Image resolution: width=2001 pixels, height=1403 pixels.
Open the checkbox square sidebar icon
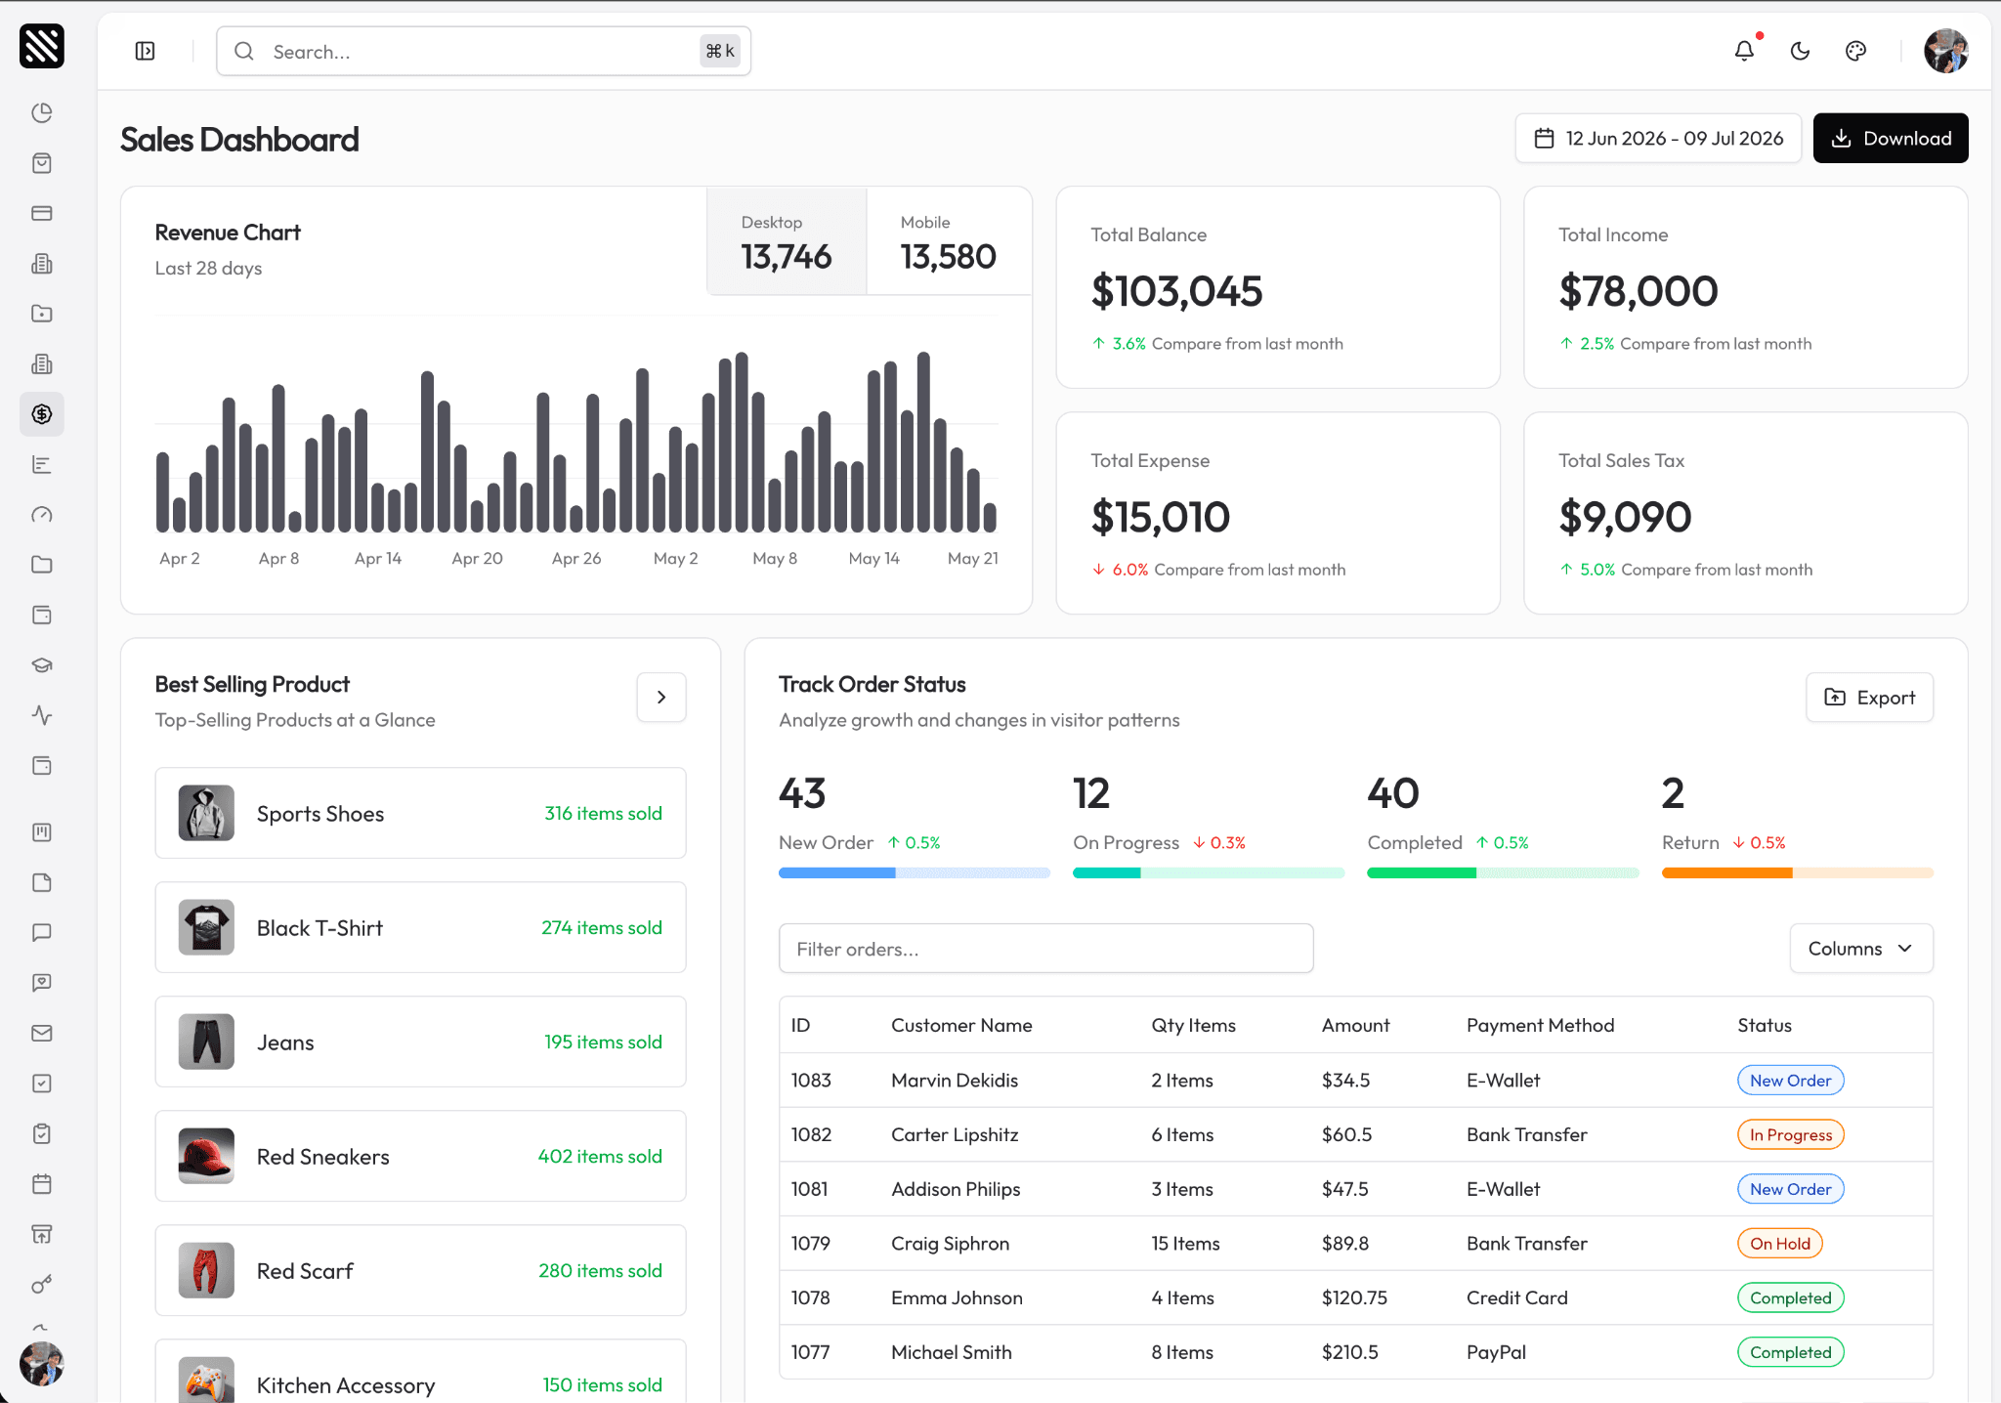[42, 1084]
